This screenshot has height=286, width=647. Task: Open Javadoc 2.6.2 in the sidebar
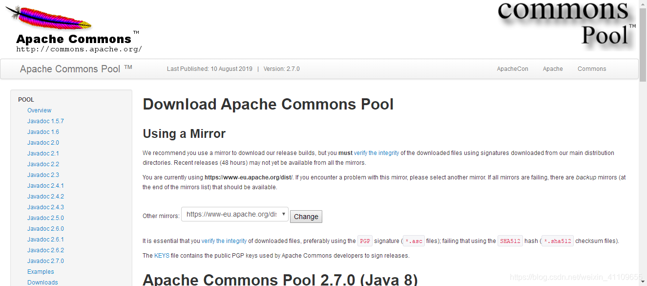click(x=45, y=250)
